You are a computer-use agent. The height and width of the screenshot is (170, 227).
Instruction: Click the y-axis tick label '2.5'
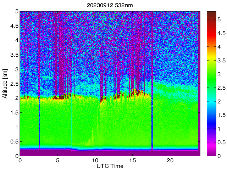pos(15,84)
